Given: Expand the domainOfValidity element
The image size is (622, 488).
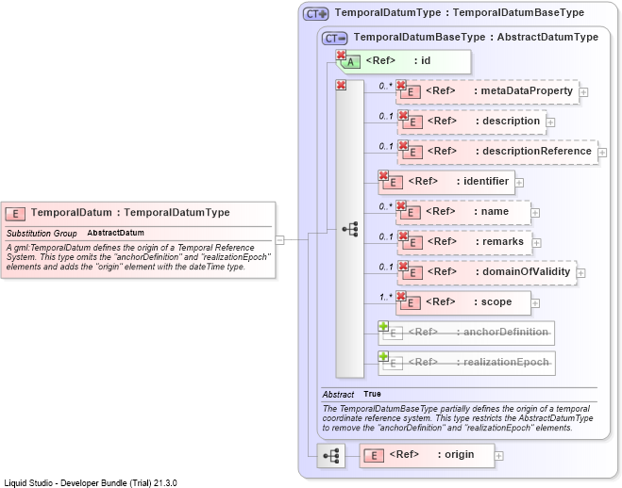Looking at the screenshot, I should point(581,273).
